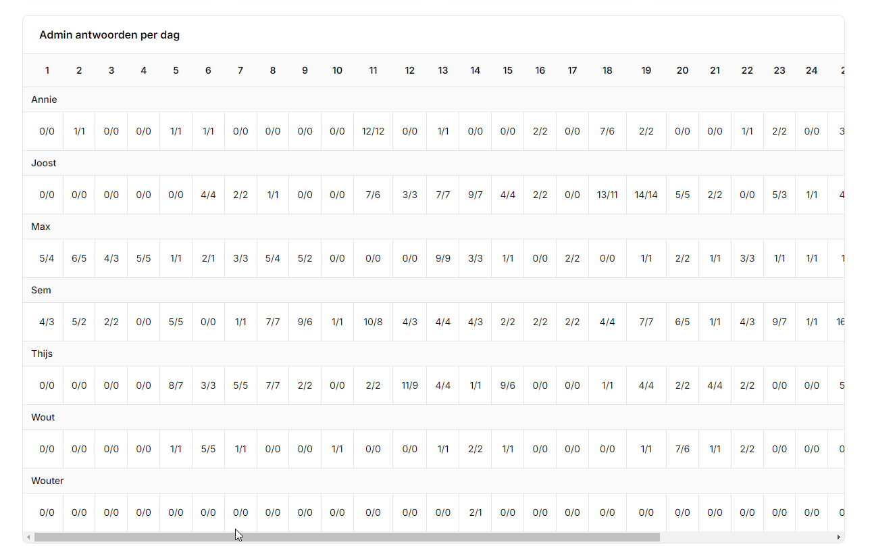Click the day 1 column header
This screenshot has height=553, width=872.
pyautogui.click(x=47, y=70)
